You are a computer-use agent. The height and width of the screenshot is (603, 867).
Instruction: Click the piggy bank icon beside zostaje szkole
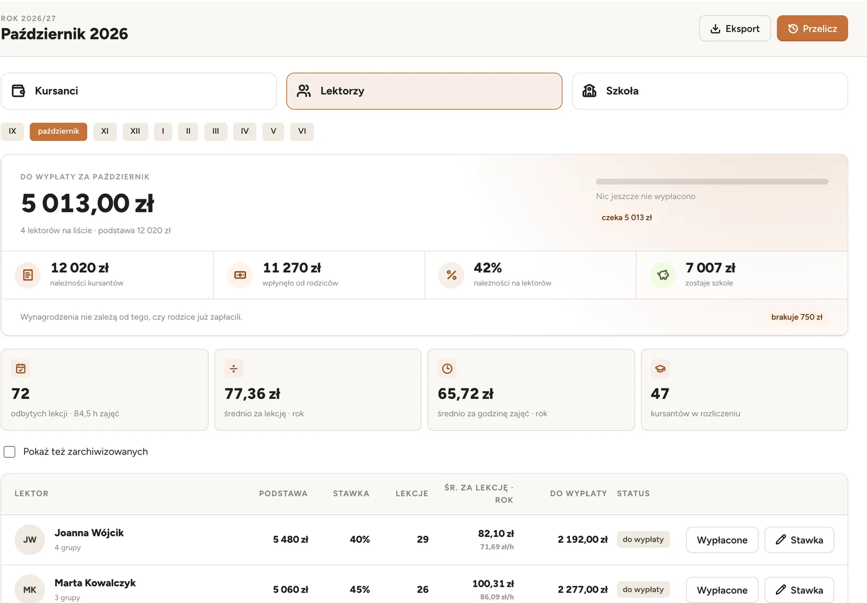point(663,275)
